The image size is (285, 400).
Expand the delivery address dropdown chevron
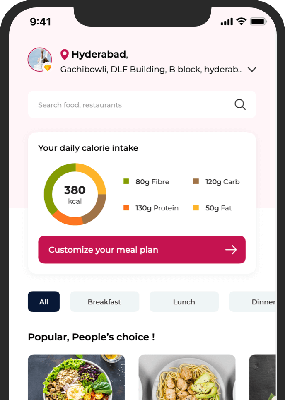click(x=252, y=69)
